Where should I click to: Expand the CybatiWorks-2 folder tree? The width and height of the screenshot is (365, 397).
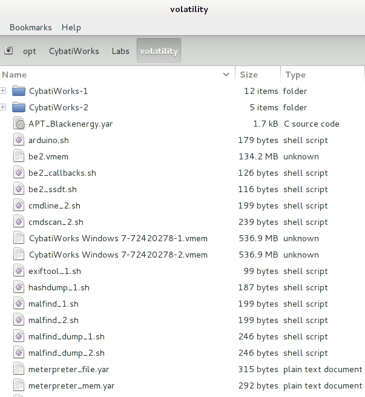[3, 107]
